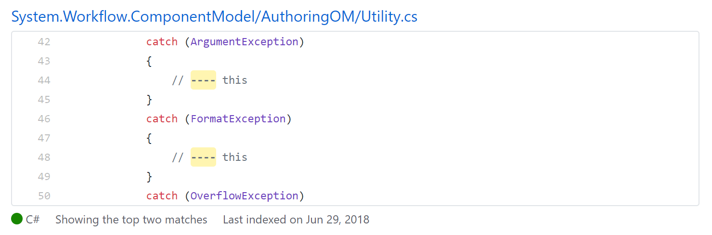The width and height of the screenshot is (712, 235).
Task: Click line number 46
Action: [44, 119]
